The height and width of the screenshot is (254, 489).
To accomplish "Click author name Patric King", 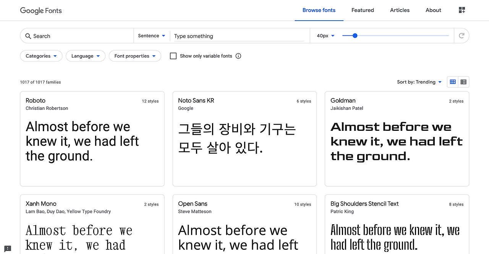I will click(342, 211).
